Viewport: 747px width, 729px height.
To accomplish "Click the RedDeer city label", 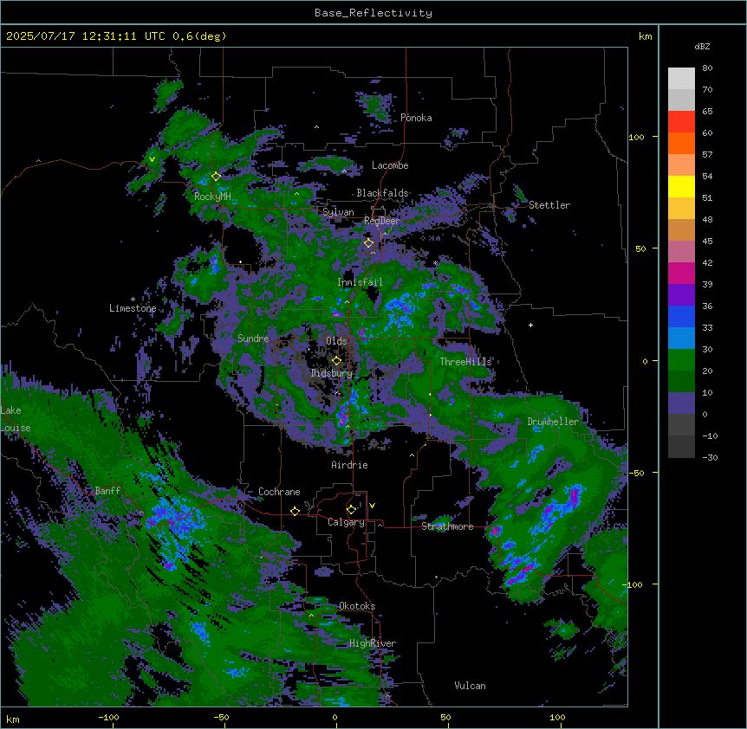I will [382, 221].
